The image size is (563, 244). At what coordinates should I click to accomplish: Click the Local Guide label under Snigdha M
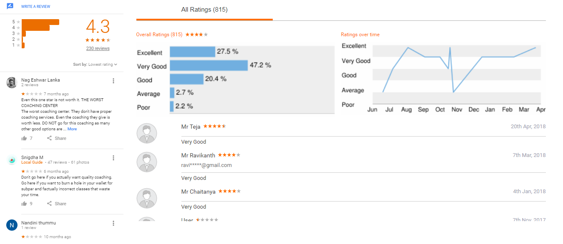(32, 162)
